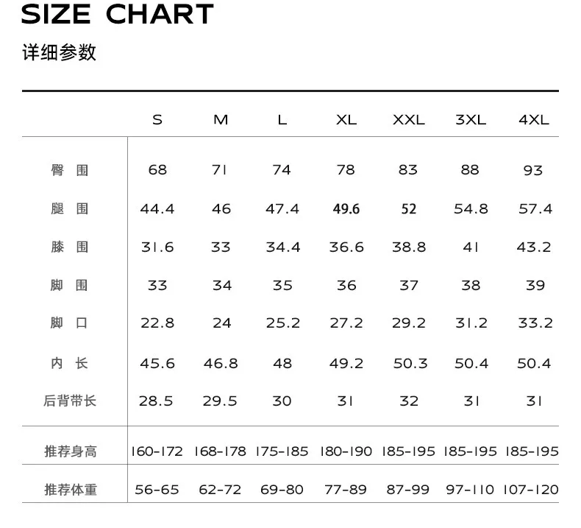Select the M size column header
The height and width of the screenshot is (528, 581).
click(221, 119)
